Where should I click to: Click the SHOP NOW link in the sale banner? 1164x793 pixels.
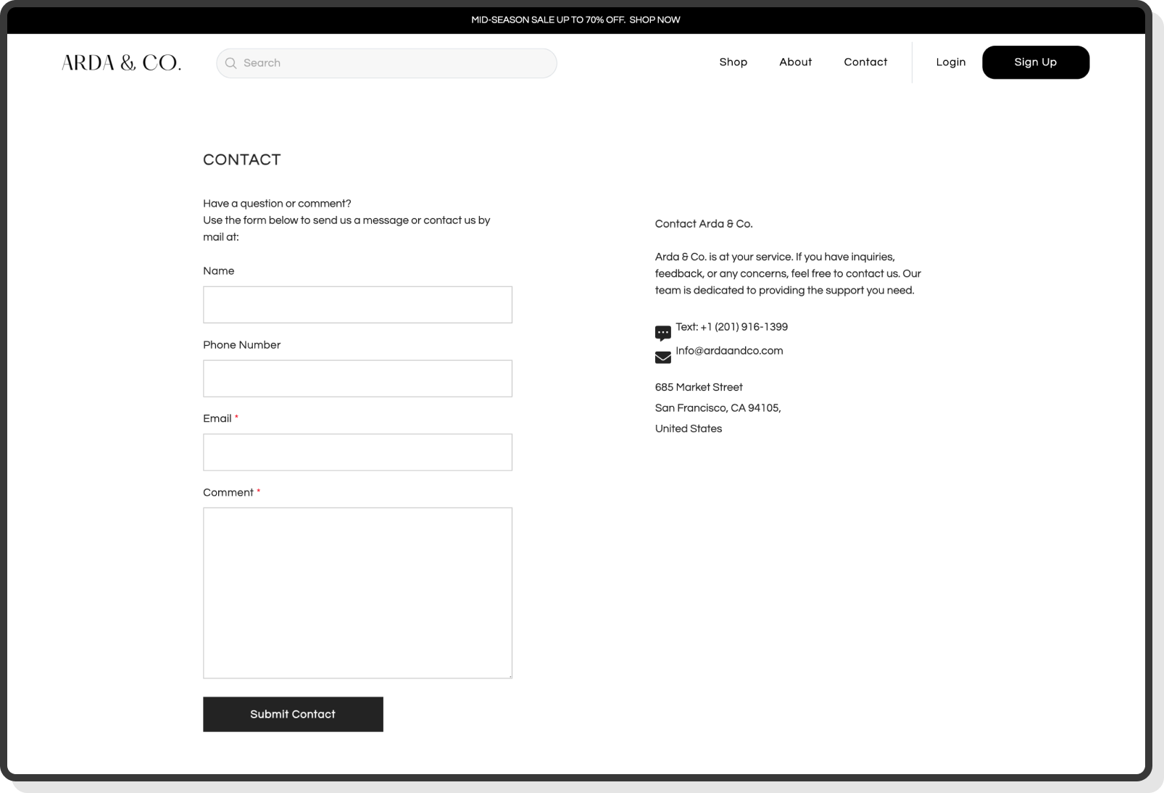[x=655, y=20]
